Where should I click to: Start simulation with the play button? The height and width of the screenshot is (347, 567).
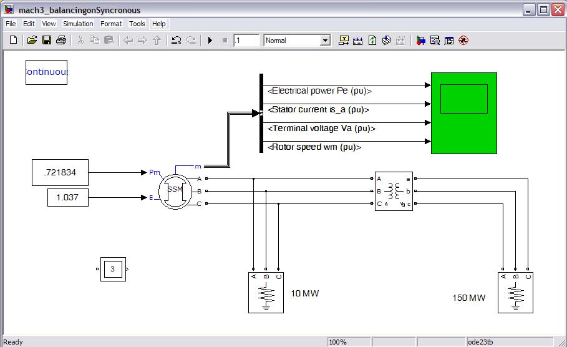(x=210, y=41)
